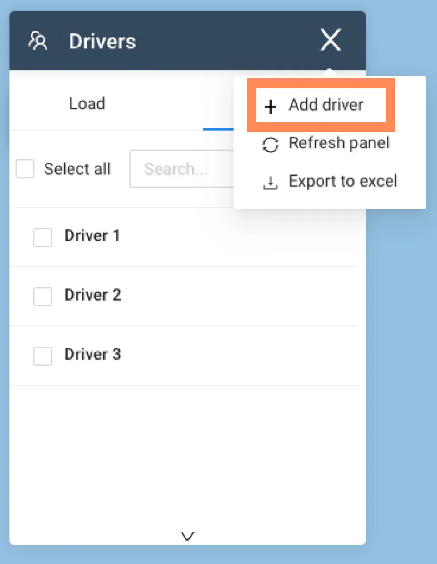This screenshot has width=437, height=564.
Task: Close the Drivers panel with the X
Action: [330, 40]
